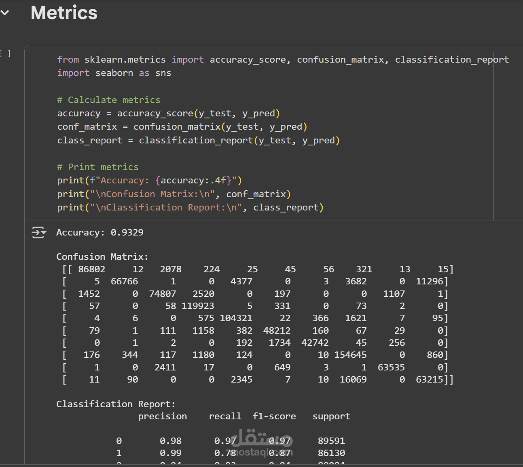
Task: Click the '# Print metrics' comment
Action: [97, 167]
